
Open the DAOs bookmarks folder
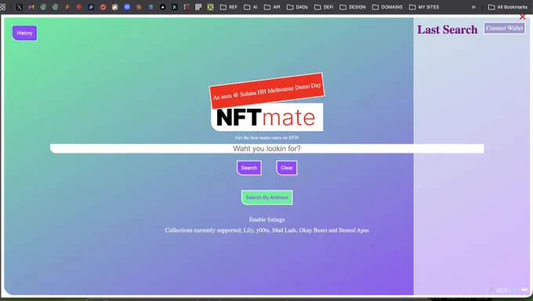click(x=297, y=7)
